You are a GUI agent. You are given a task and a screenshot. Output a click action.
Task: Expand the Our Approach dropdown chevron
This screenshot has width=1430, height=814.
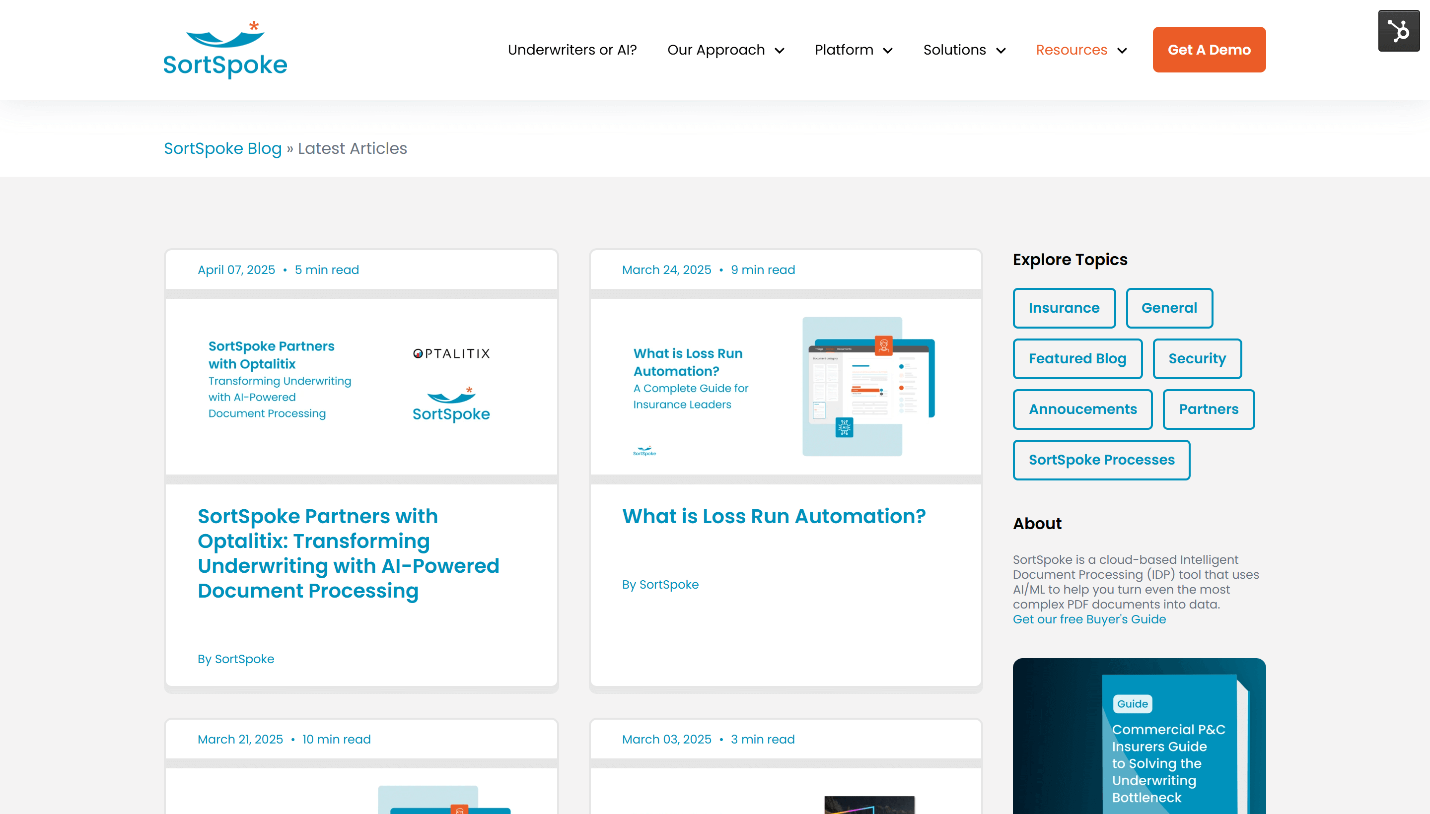point(779,51)
